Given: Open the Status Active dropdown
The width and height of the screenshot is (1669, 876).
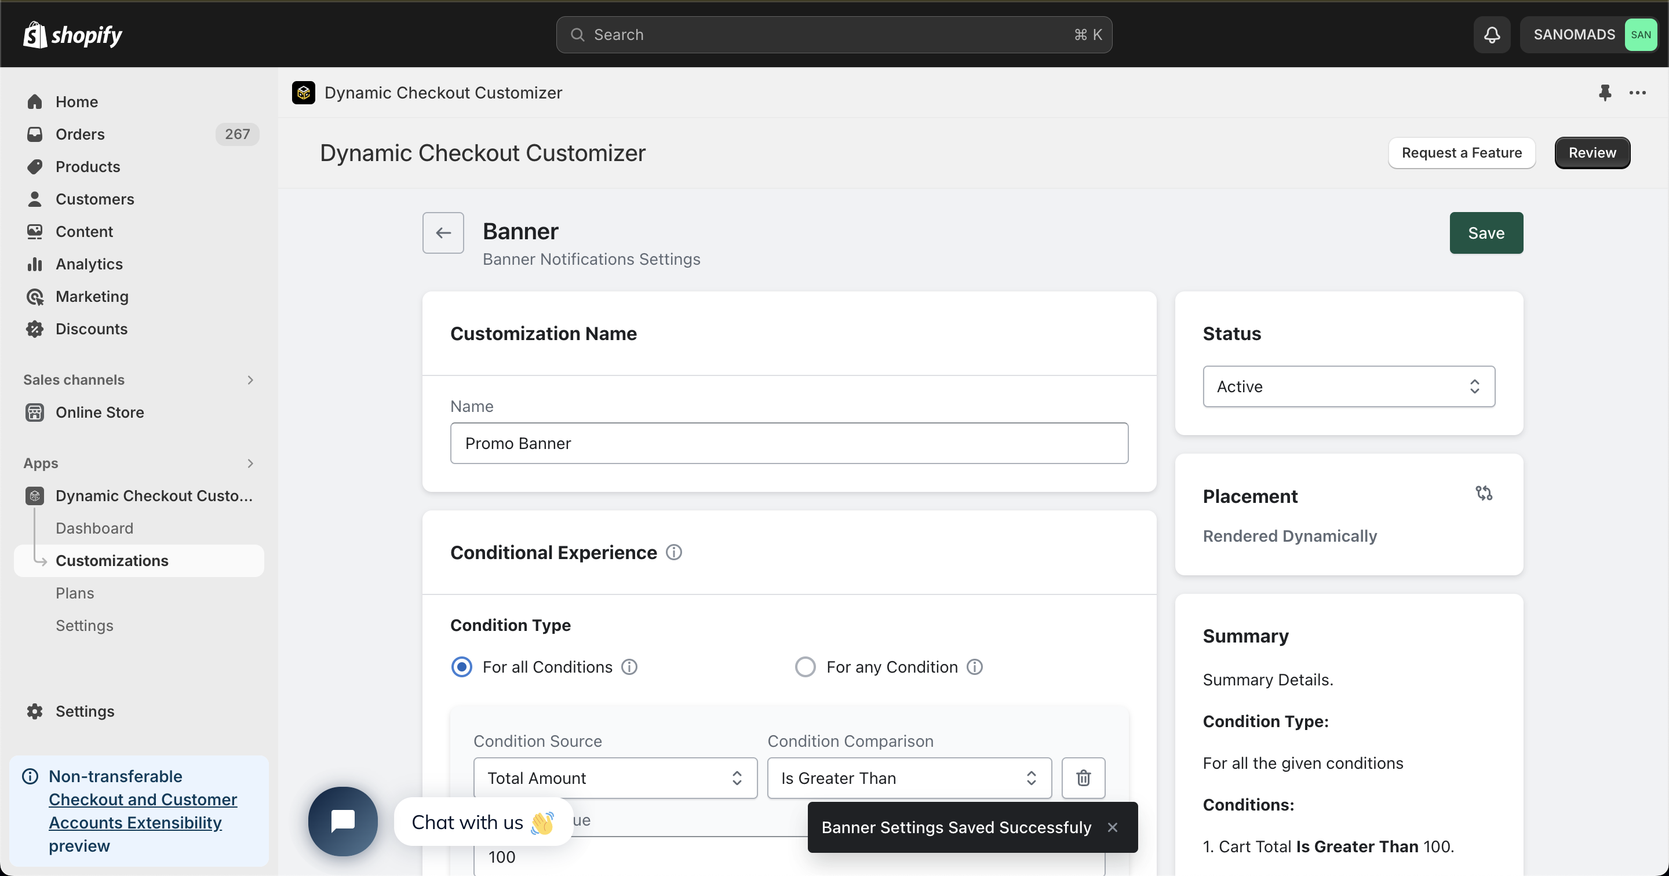Looking at the screenshot, I should click(1349, 386).
